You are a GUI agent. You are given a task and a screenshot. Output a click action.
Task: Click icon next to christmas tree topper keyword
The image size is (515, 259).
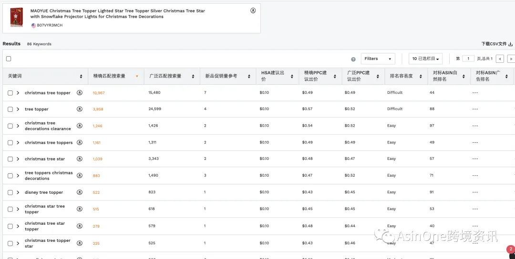tap(80, 93)
